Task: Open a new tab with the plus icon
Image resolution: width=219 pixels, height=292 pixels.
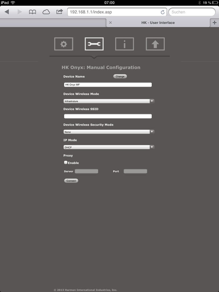Action: (214, 23)
